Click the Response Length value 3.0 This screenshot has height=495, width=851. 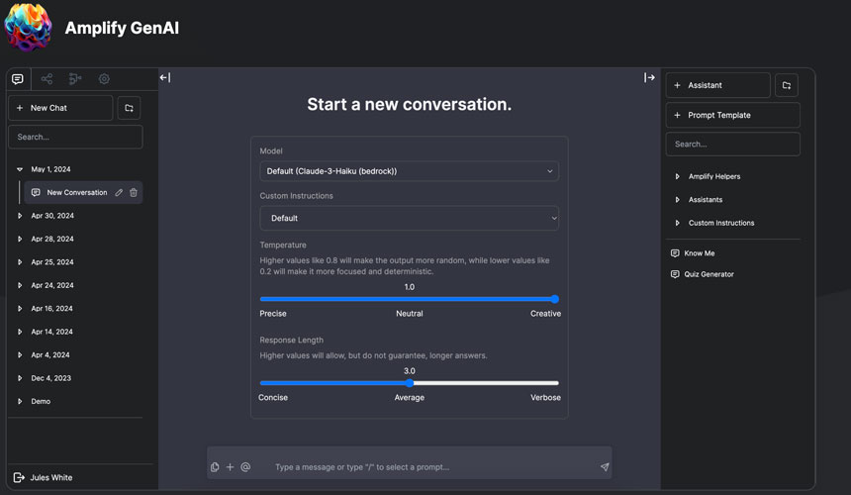(x=410, y=371)
